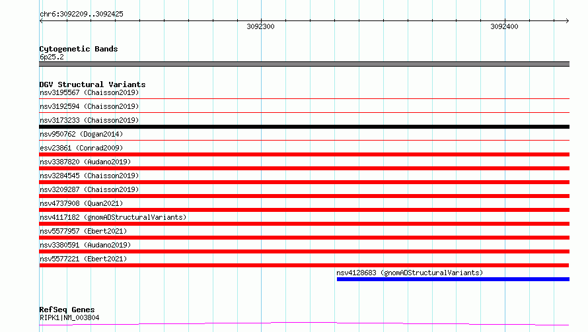
Task: Select the DGV Structural Variants track title
Action: 92,84
